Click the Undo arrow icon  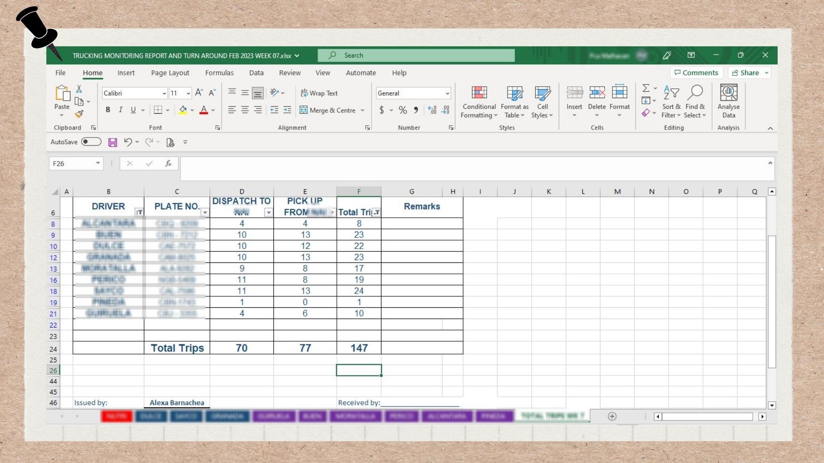127,142
